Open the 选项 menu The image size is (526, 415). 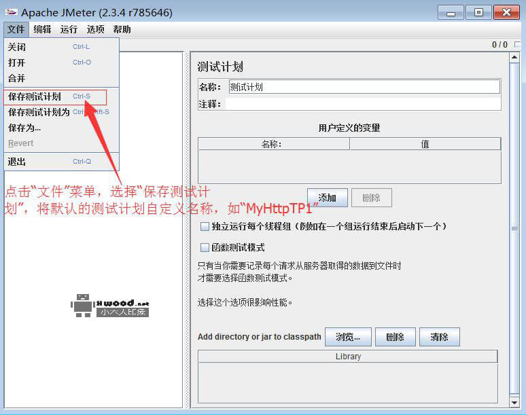(x=95, y=29)
